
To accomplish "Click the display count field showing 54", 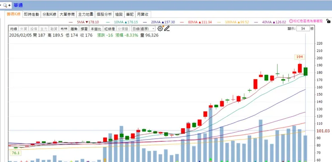I will [303, 29].
